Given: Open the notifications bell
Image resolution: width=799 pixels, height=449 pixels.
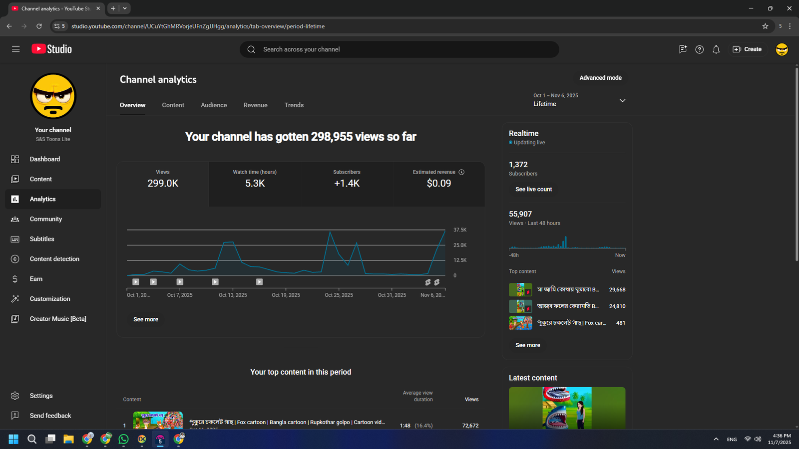Looking at the screenshot, I should (716, 49).
